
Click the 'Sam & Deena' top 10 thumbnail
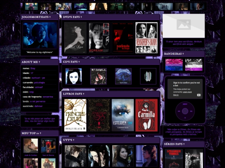(48, 146)
